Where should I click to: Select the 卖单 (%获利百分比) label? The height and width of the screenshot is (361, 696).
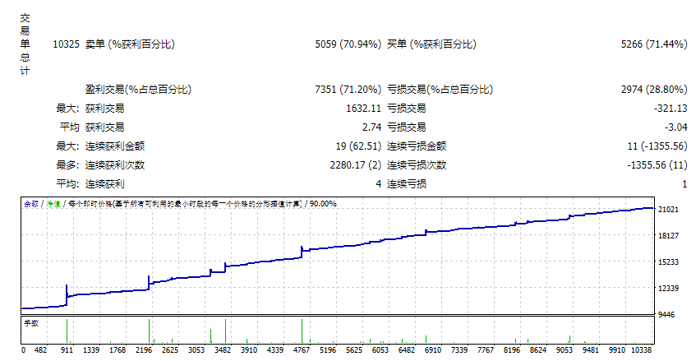130,44
